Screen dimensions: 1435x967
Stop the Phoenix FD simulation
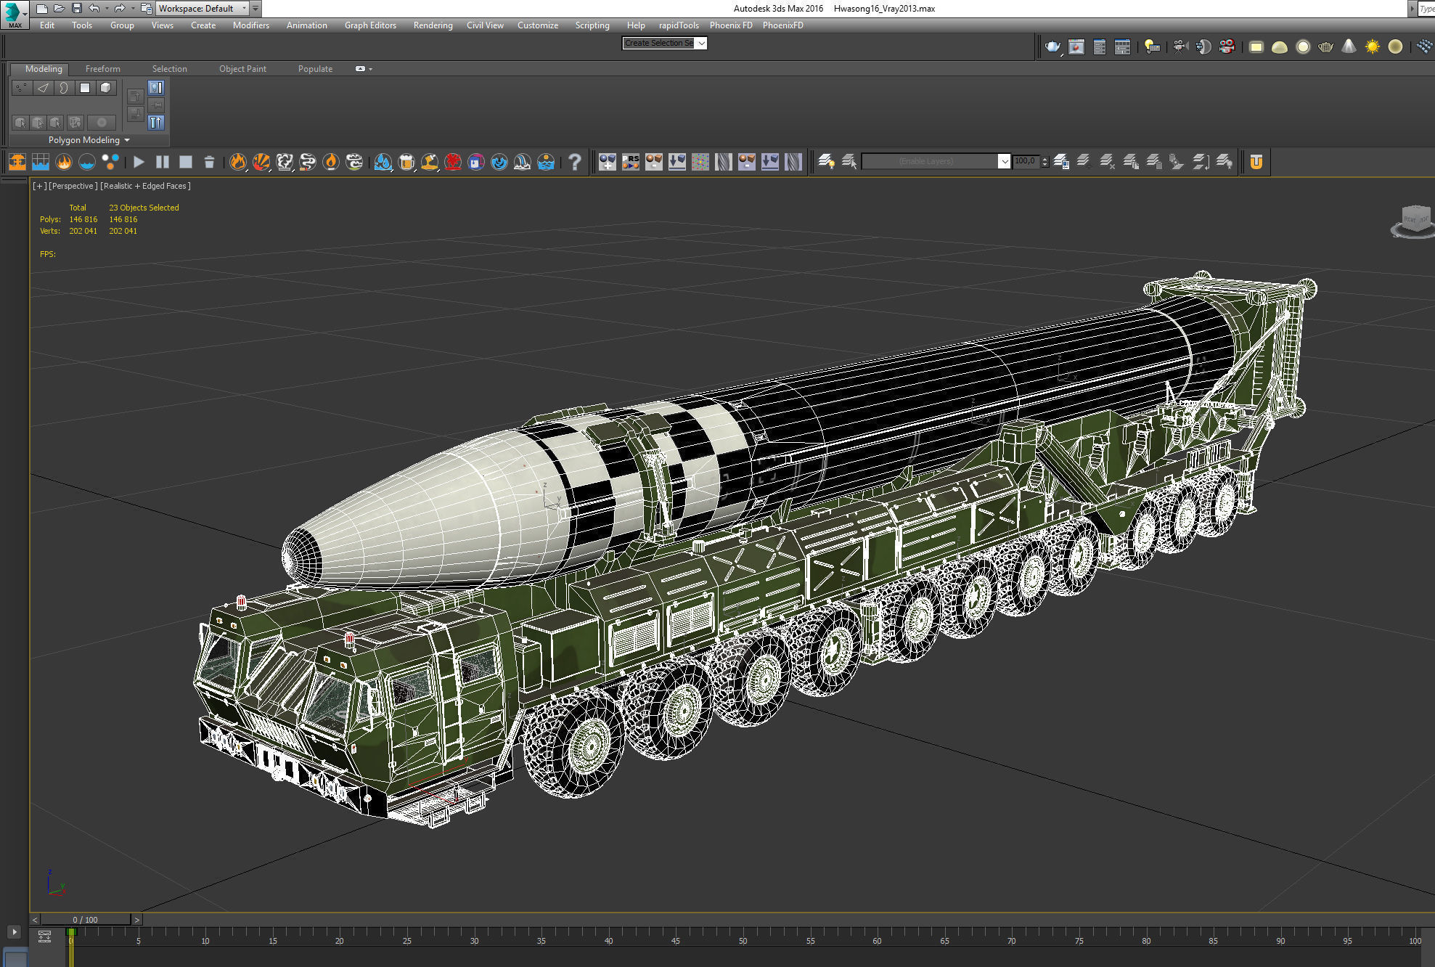[186, 162]
